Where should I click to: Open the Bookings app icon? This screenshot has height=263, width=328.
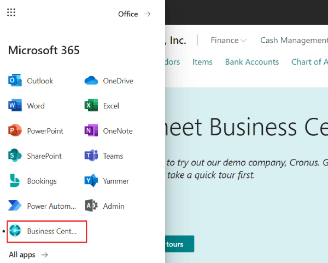click(15, 180)
